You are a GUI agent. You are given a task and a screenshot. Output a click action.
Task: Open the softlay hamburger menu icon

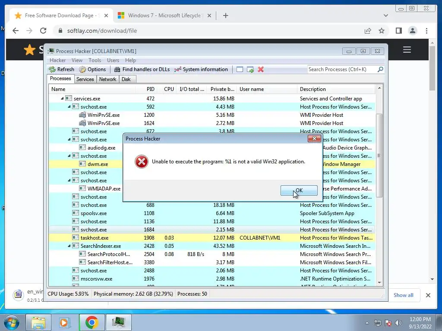click(x=407, y=50)
